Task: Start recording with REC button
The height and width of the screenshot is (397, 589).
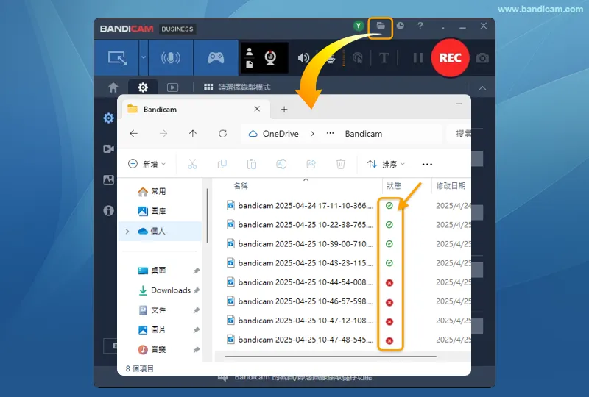Action: click(450, 58)
